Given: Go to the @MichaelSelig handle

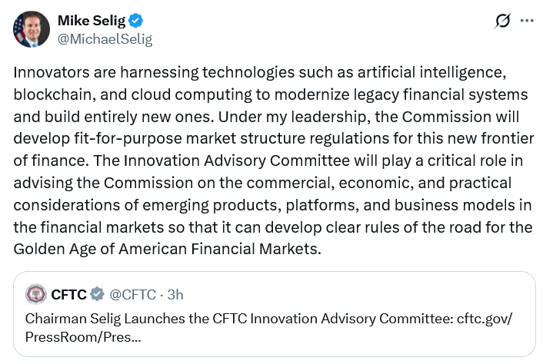Looking at the screenshot, I should [x=105, y=39].
